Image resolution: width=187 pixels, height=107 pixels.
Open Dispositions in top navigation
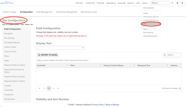click(111, 3)
